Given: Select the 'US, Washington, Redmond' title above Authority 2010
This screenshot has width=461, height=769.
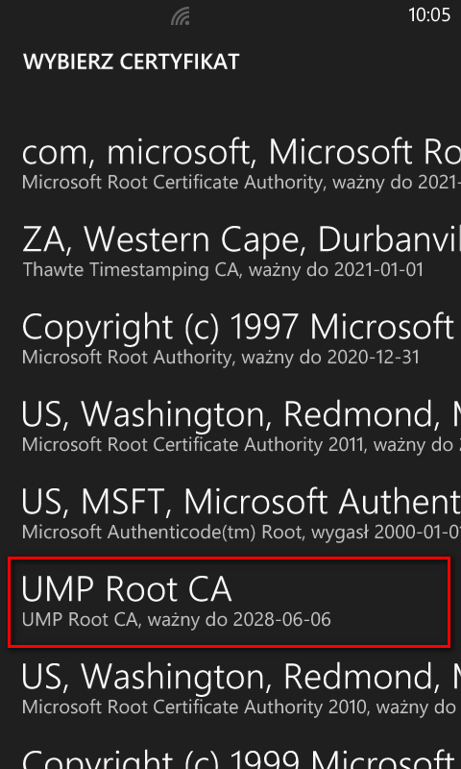Looking at the screenshot, I should (241, 677).
